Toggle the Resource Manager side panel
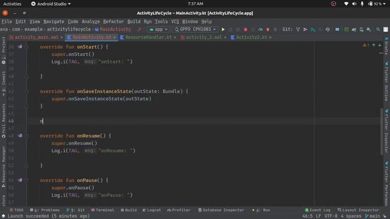Viewport: 390px width, 219px height. tap(4, 167)
